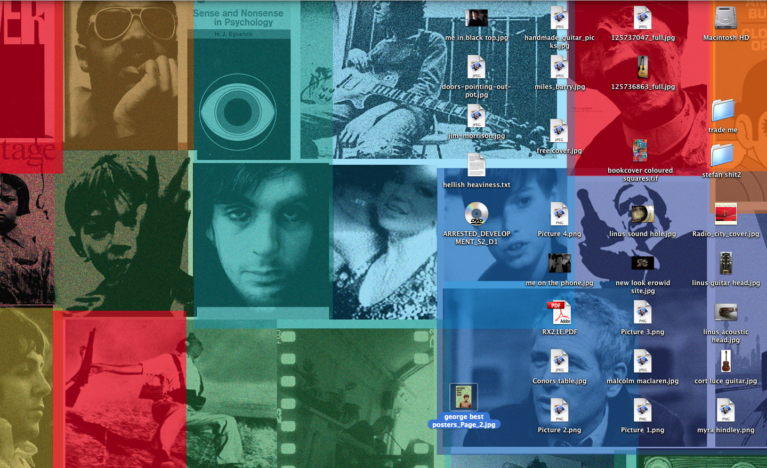Image resolution: width=767 pixels, height=468 pixels.
Task: Select 'me in black top.jpg' thumbnail icon
Action: coord(477,18)
